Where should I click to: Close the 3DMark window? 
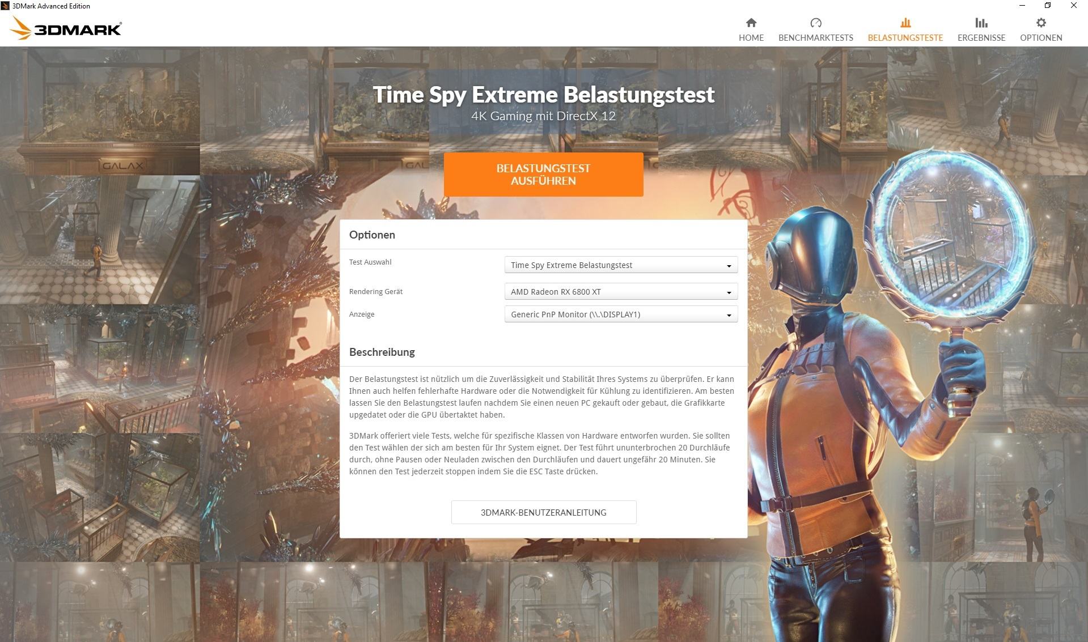click(x=1074, y=6)
